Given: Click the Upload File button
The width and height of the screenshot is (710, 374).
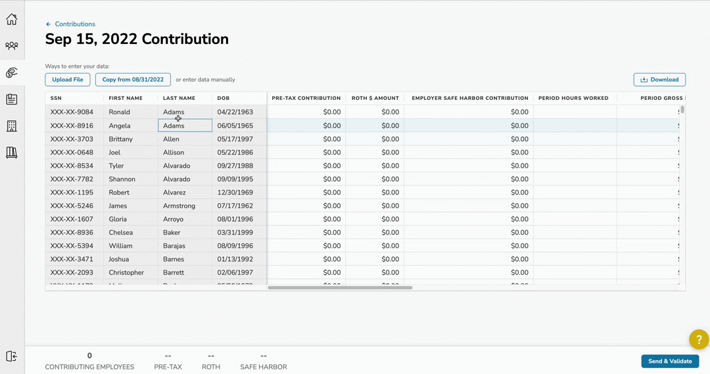Looking at the screenshot, I should (x=68, y=80).
